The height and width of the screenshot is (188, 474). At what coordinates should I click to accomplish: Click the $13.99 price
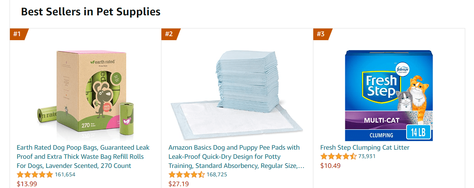27,184
